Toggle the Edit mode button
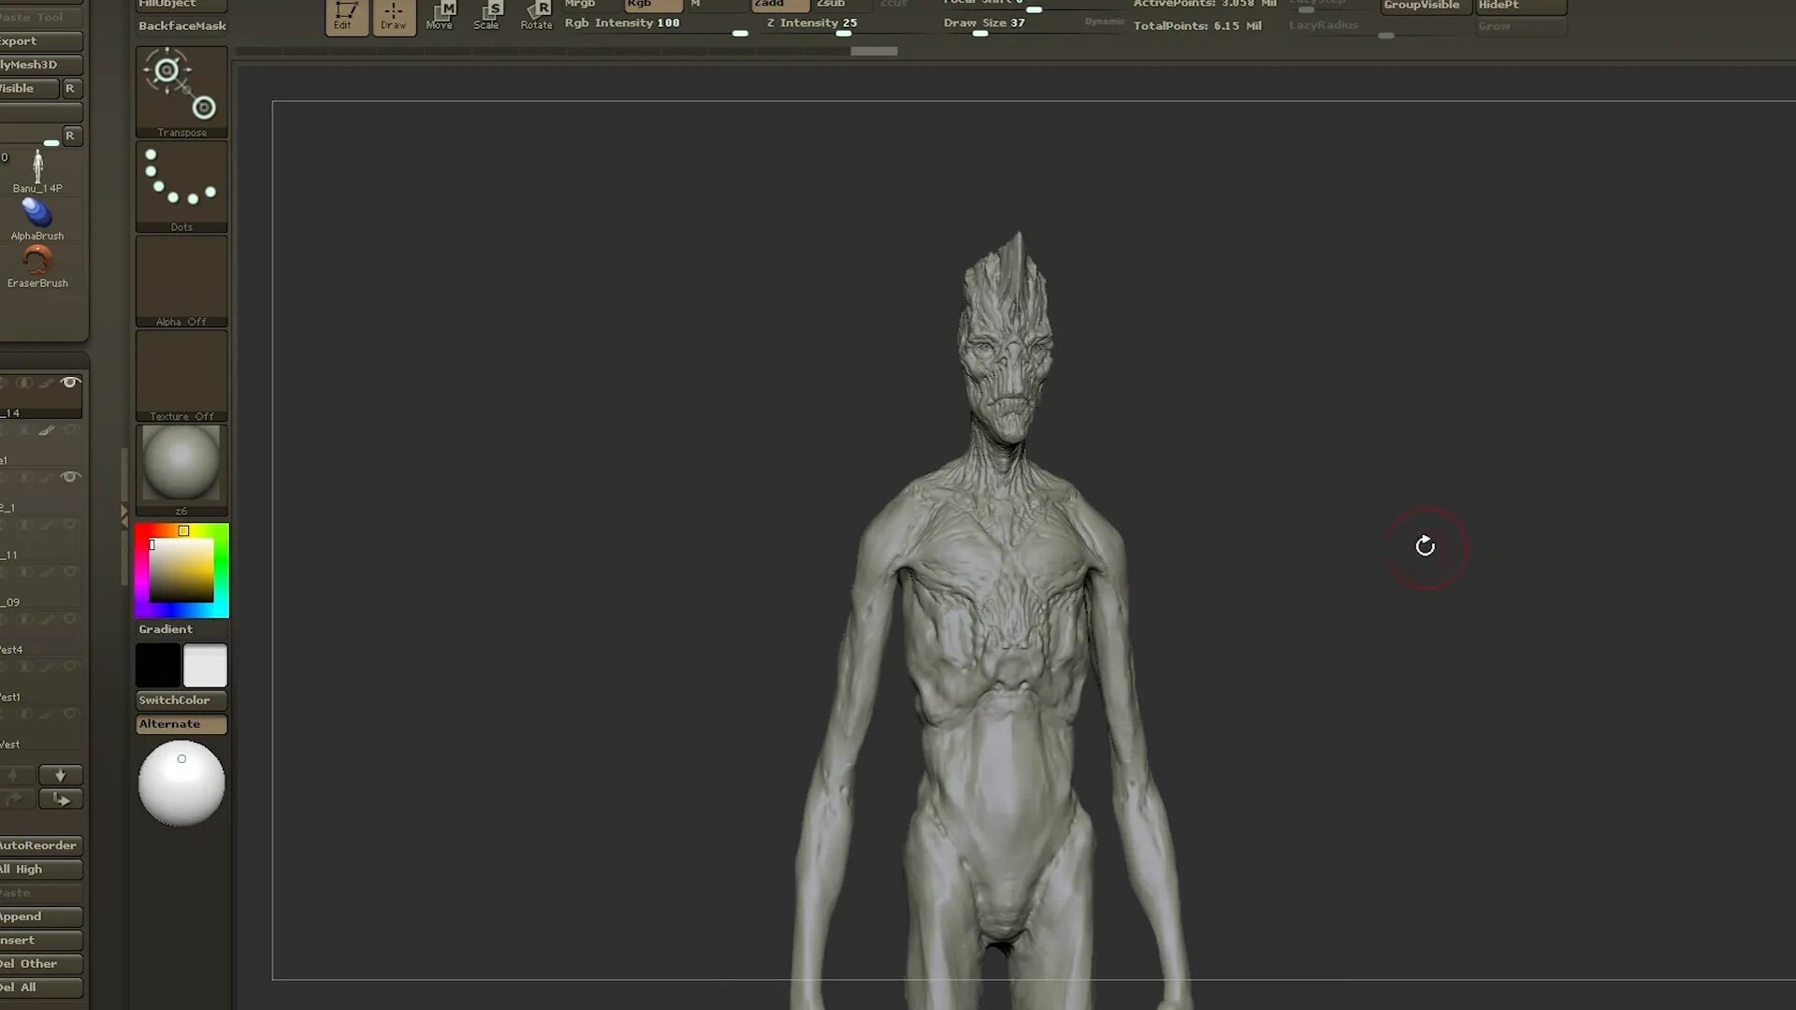The width and height of the screenshot is (1796, 1010). pyautogui.click(x=345, y=17)
